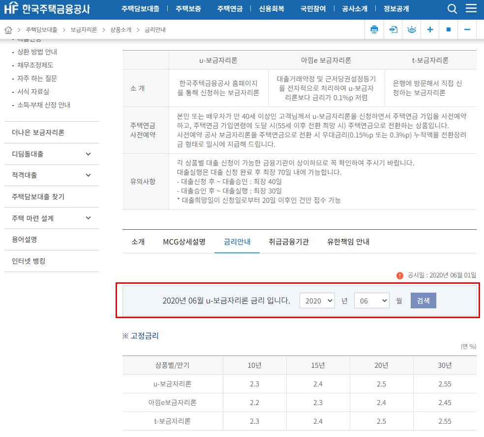Click the t-보금자리론 column header
This screenshot has height=437, width=484.
pyautogui.click(x=430, y=60)
